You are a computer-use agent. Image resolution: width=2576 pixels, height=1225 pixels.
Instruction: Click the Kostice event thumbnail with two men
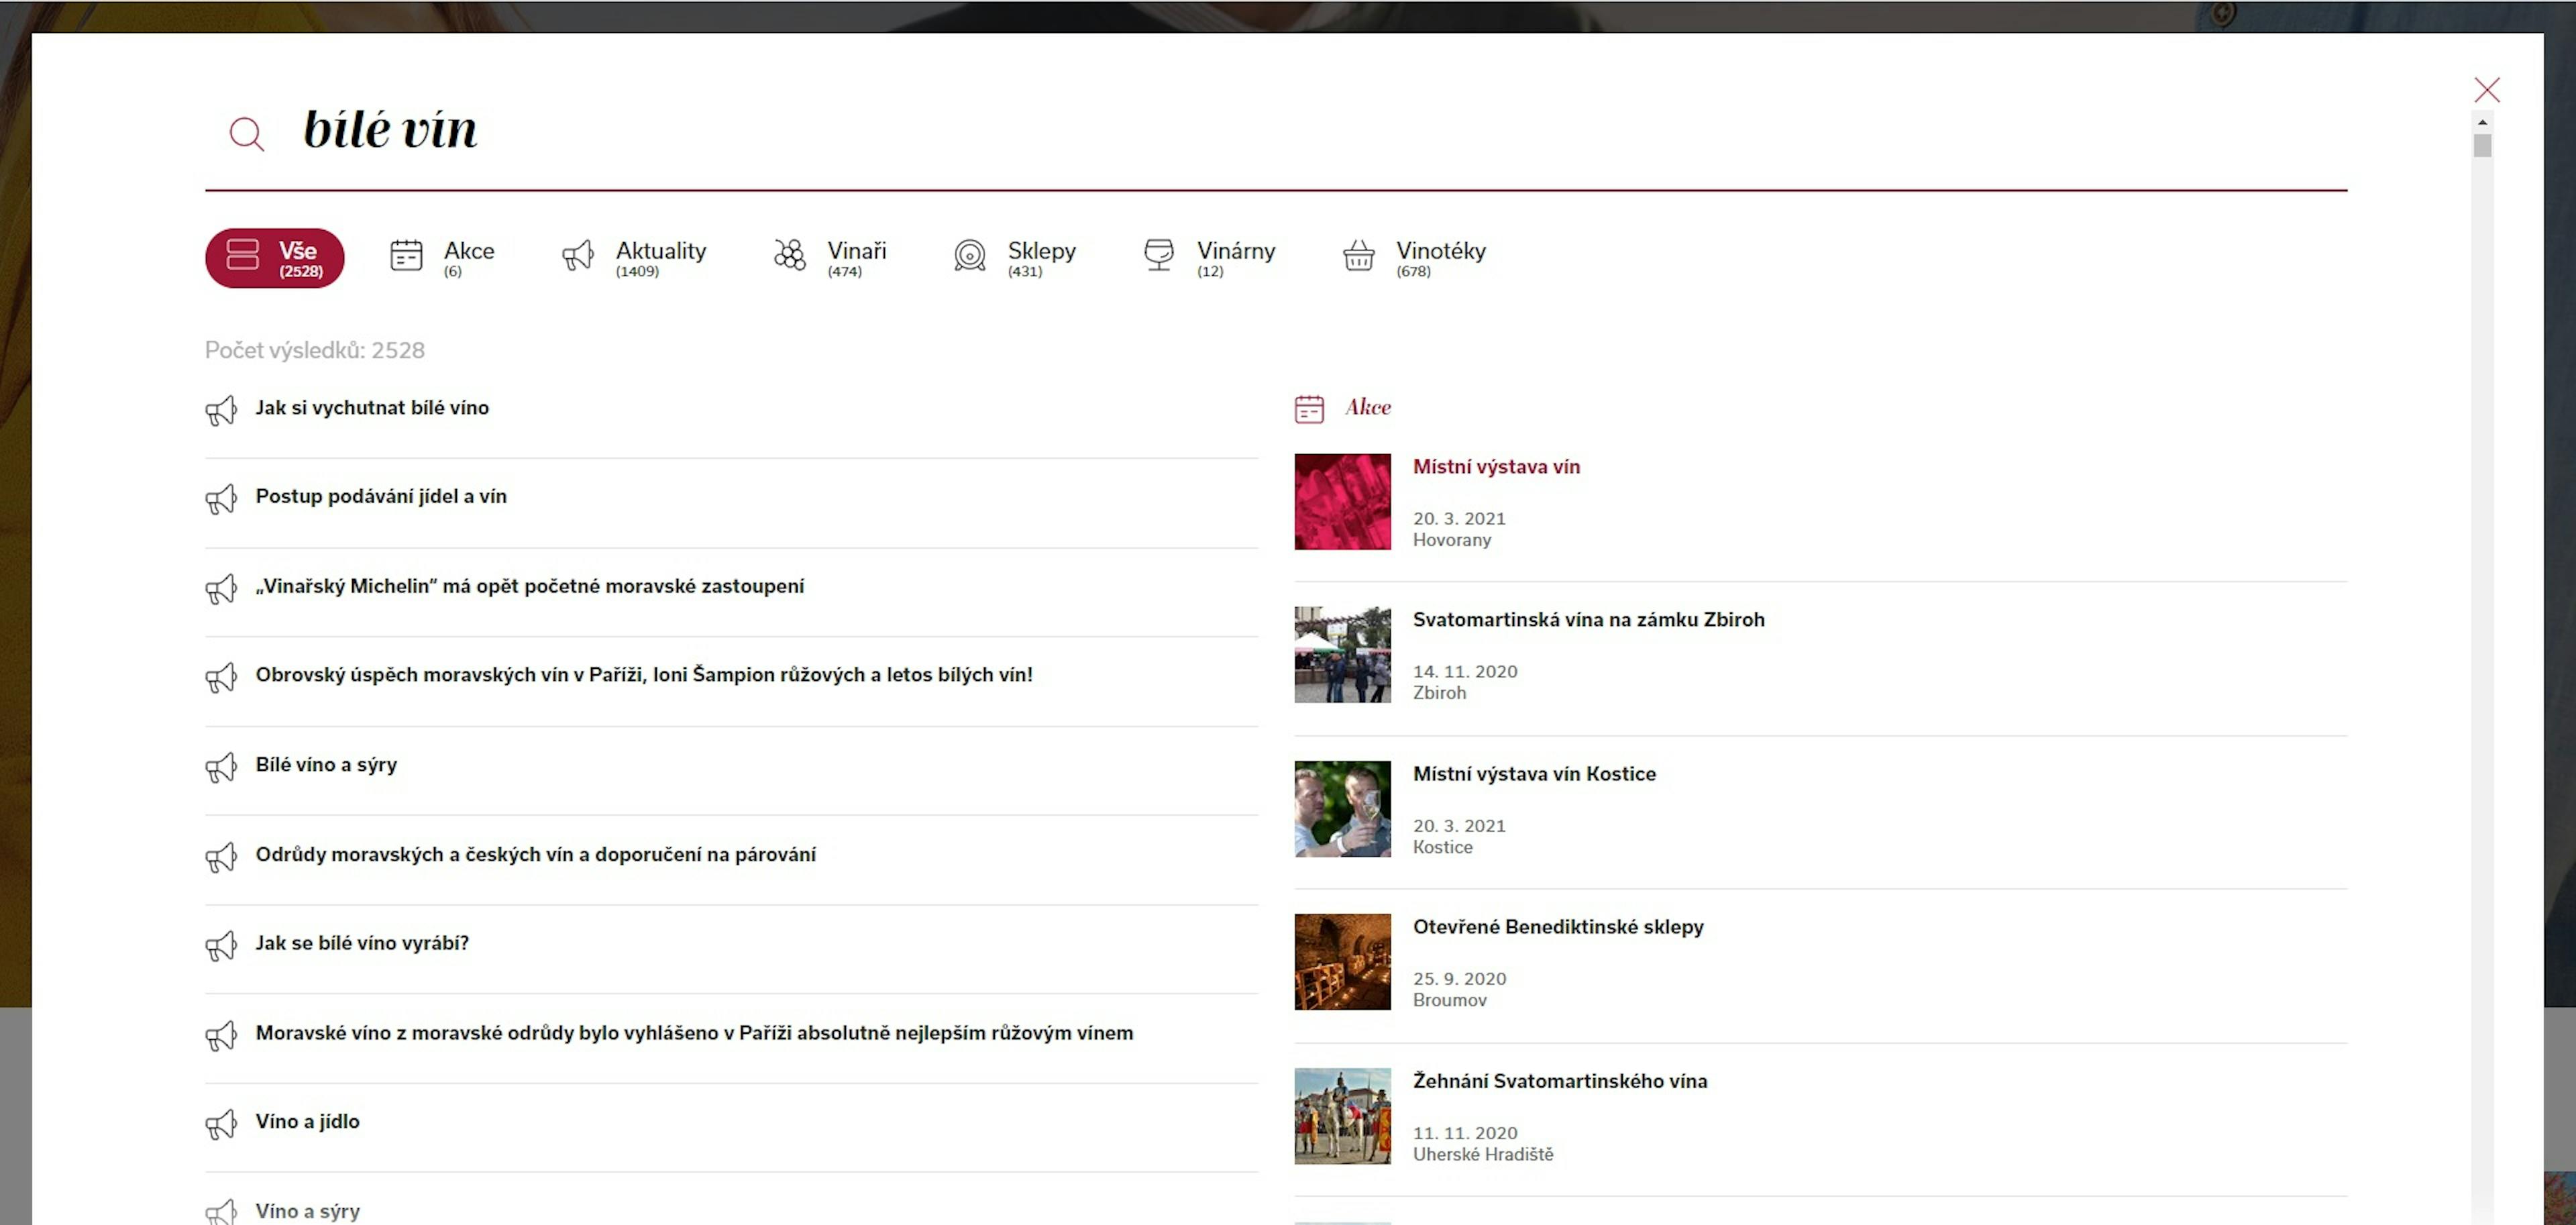tap(1342, 809)
